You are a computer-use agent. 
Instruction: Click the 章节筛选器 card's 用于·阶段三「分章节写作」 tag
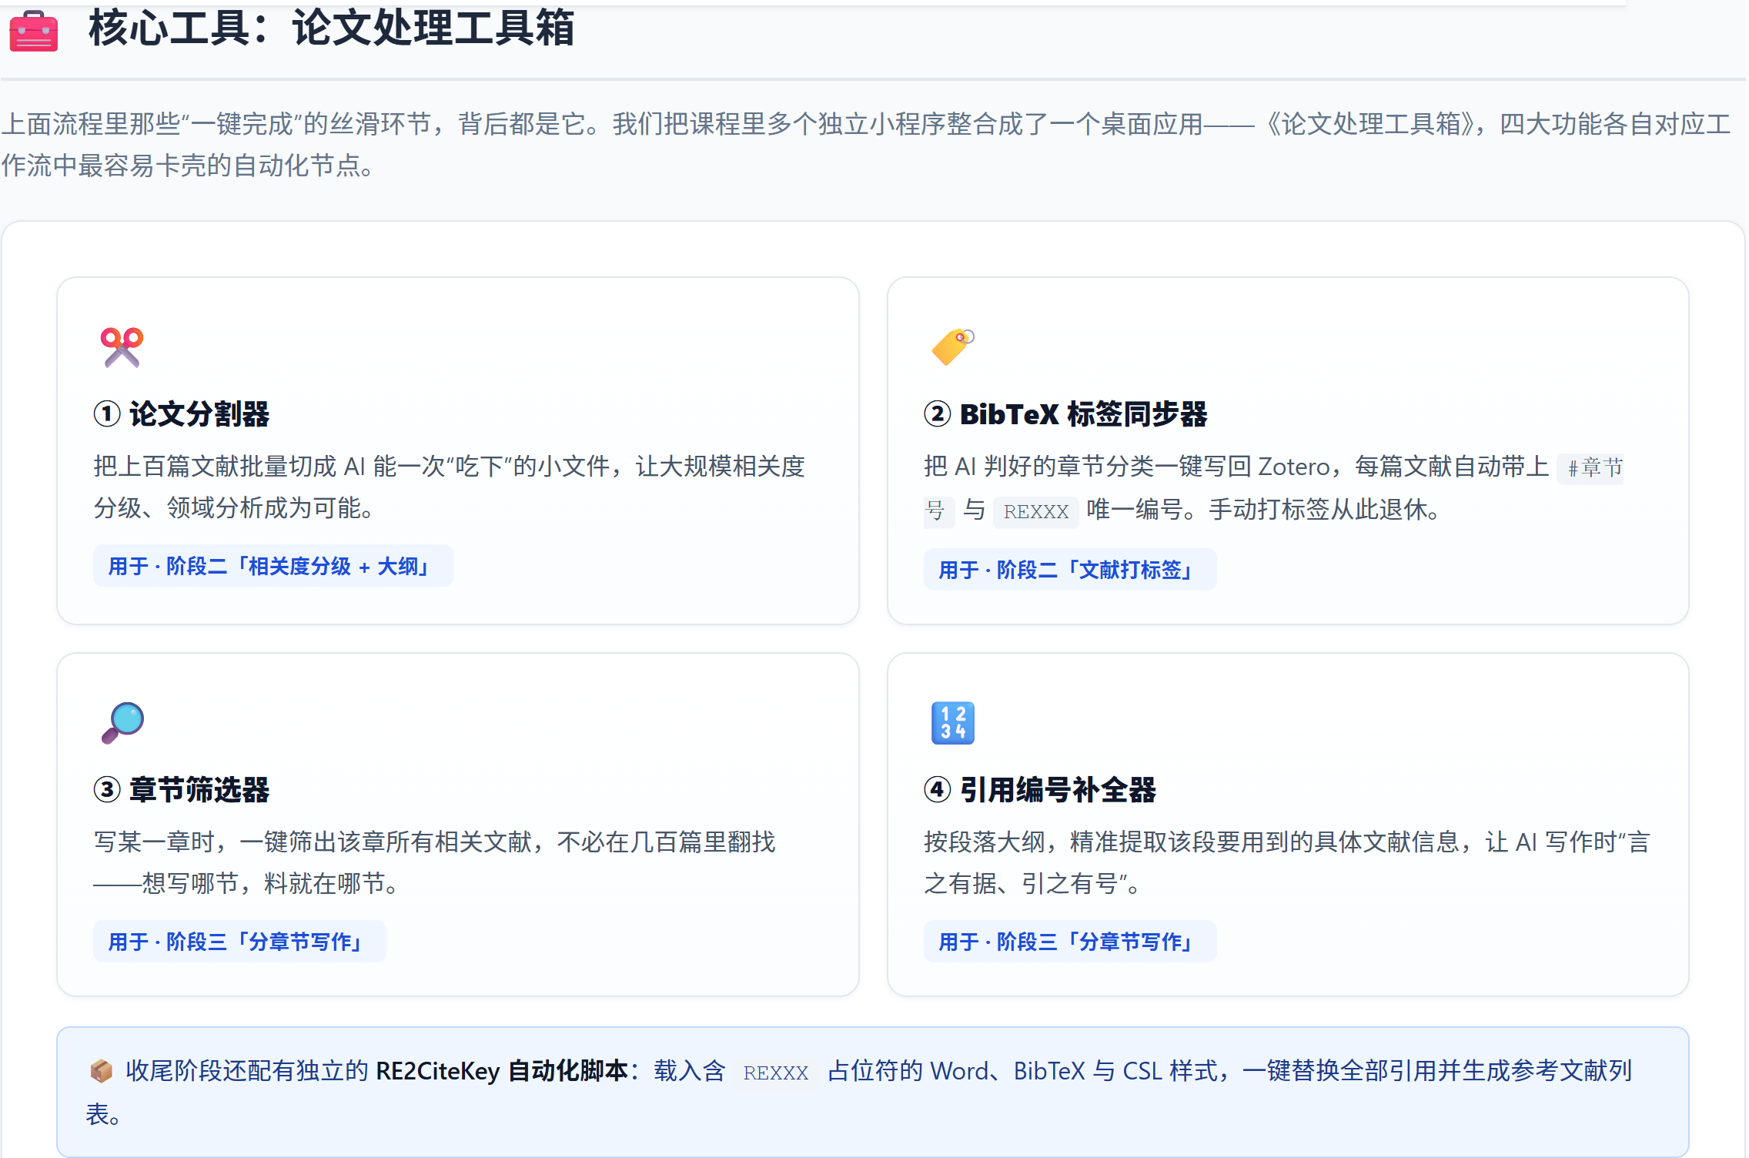click(x=239, y=942)
